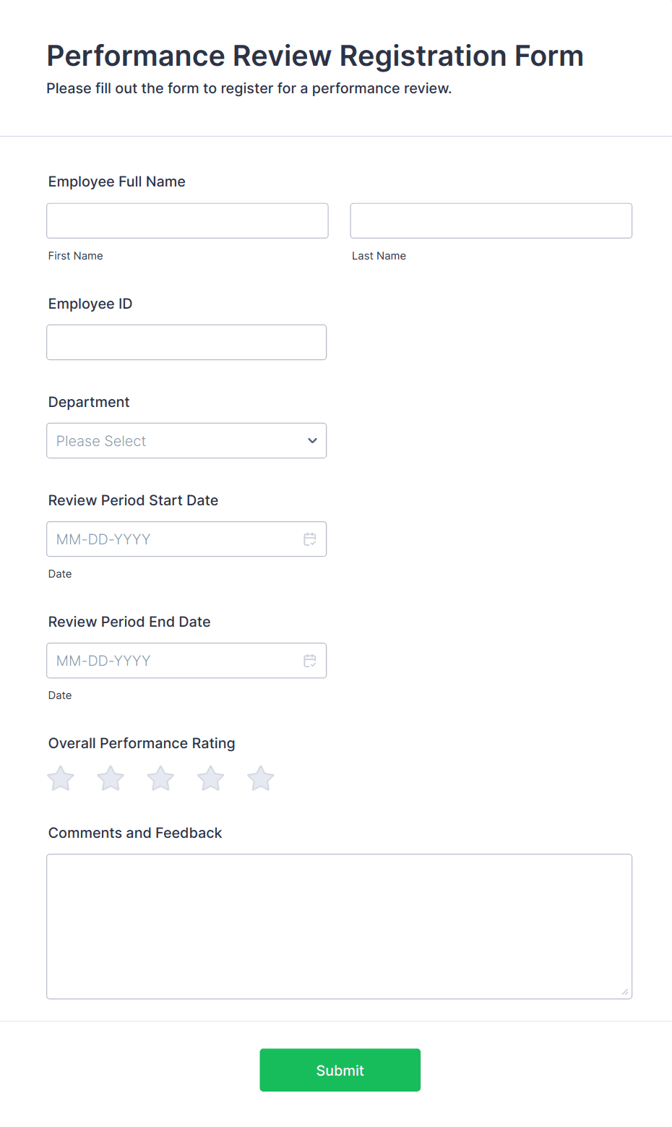The width and height of the screenshot is (672, 1127).
Task: Open the Review Period Start Date calendar picker
Action: tap(309, 539)
